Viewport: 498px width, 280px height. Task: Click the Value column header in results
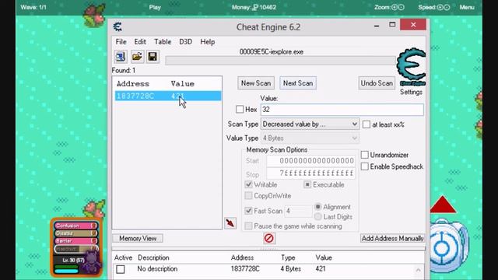click(x=182, y=84)
